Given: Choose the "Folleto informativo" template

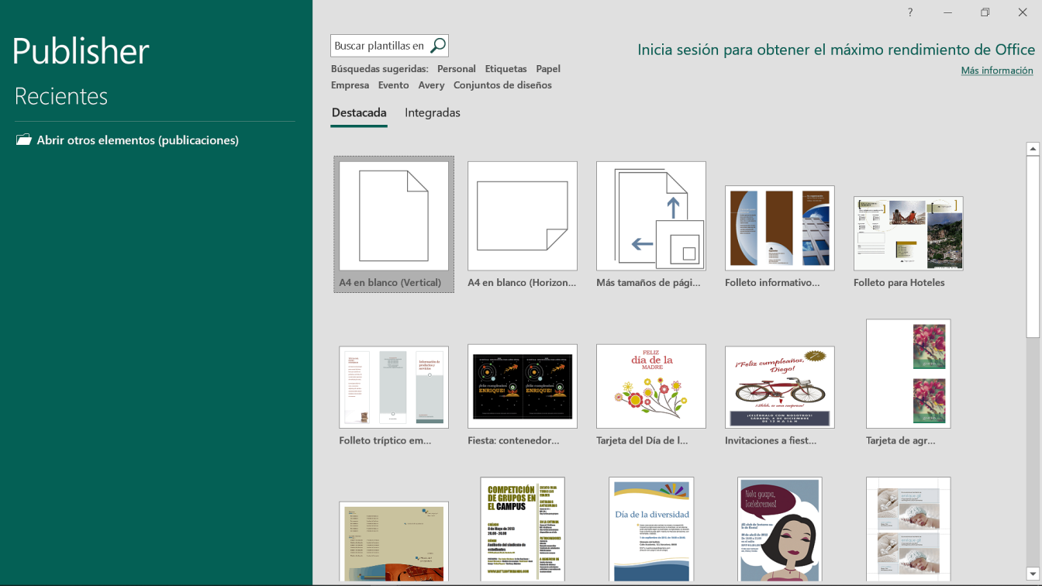Looking at the screenshot, I should [x=779, y=228].
